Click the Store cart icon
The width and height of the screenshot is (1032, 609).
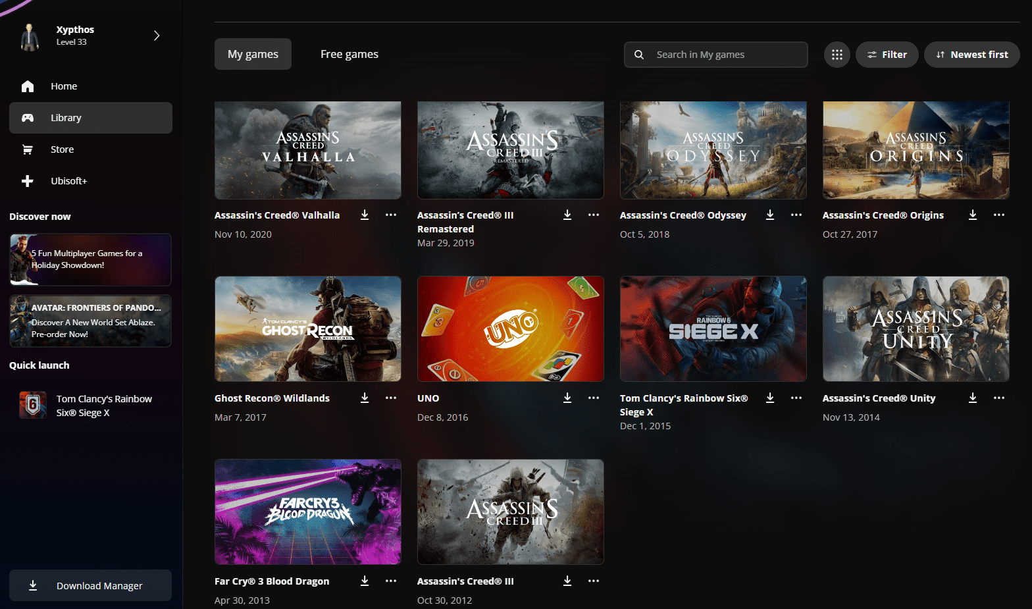[28, 149]
